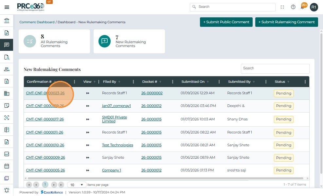This screenshot has width=323, height=196.
Task: Sort by the Docket # column header
Action: tap(150, 82)
